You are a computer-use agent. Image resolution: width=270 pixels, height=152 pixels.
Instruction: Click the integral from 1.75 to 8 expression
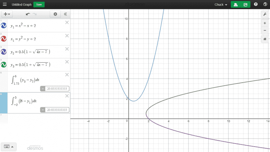[x=30, y=80]
